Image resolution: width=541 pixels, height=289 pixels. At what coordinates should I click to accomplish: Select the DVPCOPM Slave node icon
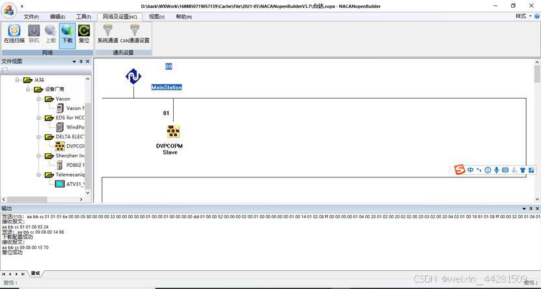[173, 131]
